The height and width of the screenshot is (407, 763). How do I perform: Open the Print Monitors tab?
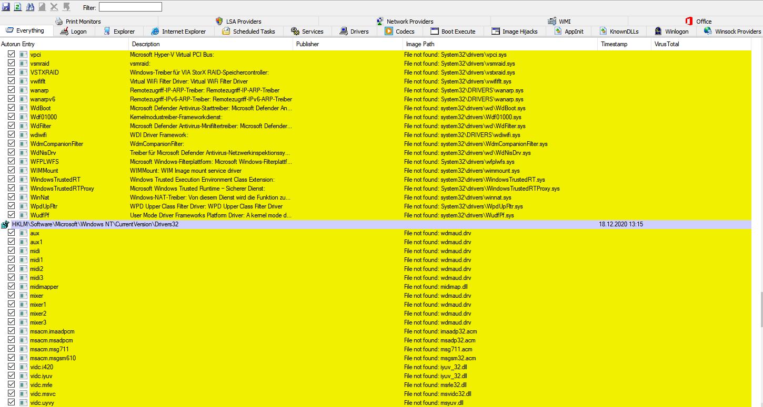[78, 22]
